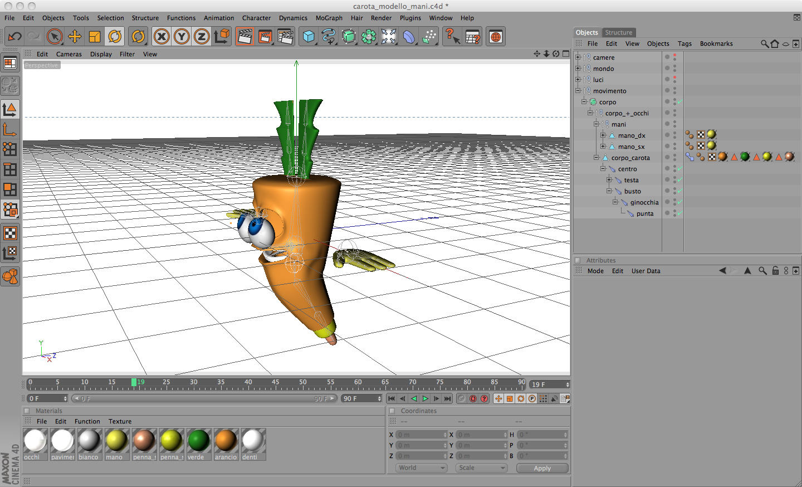
Task: Click the Record Keyframe button in timeline
Action: pos(473,398)
